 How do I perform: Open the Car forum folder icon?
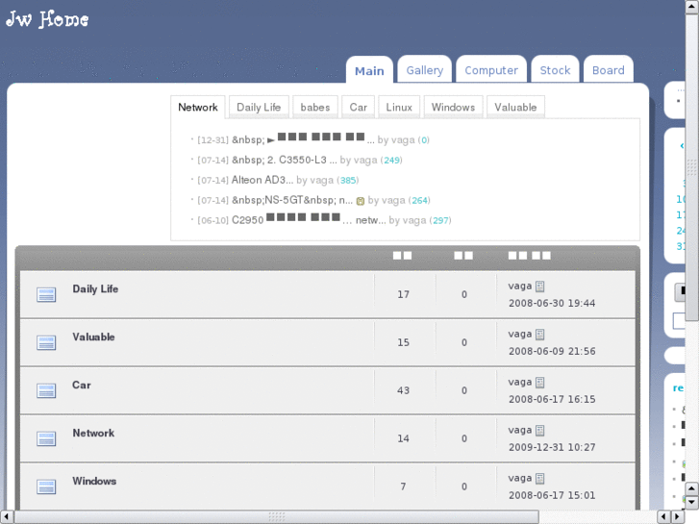(x=46, y=391)
